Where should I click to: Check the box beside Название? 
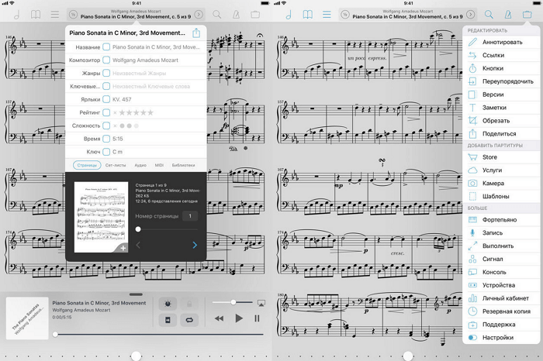(106, 47)
